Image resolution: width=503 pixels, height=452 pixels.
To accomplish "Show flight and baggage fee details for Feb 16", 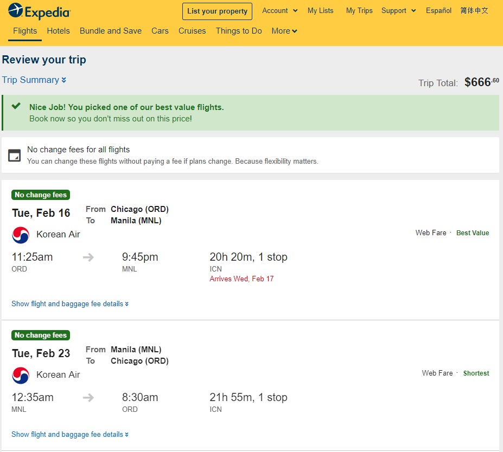I will point(70,304).
